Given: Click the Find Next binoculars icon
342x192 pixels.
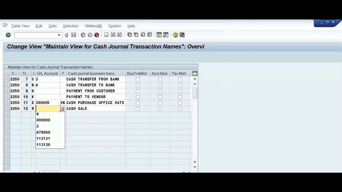Looking at the screenshot, I should coord(119,35).
